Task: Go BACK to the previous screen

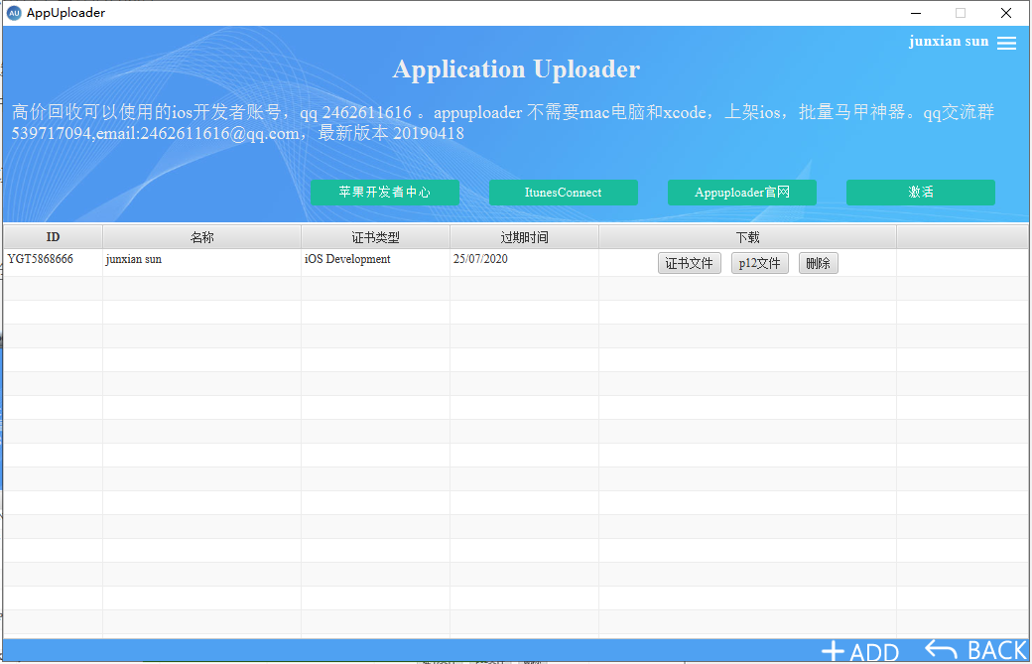Action: (975, 650)
